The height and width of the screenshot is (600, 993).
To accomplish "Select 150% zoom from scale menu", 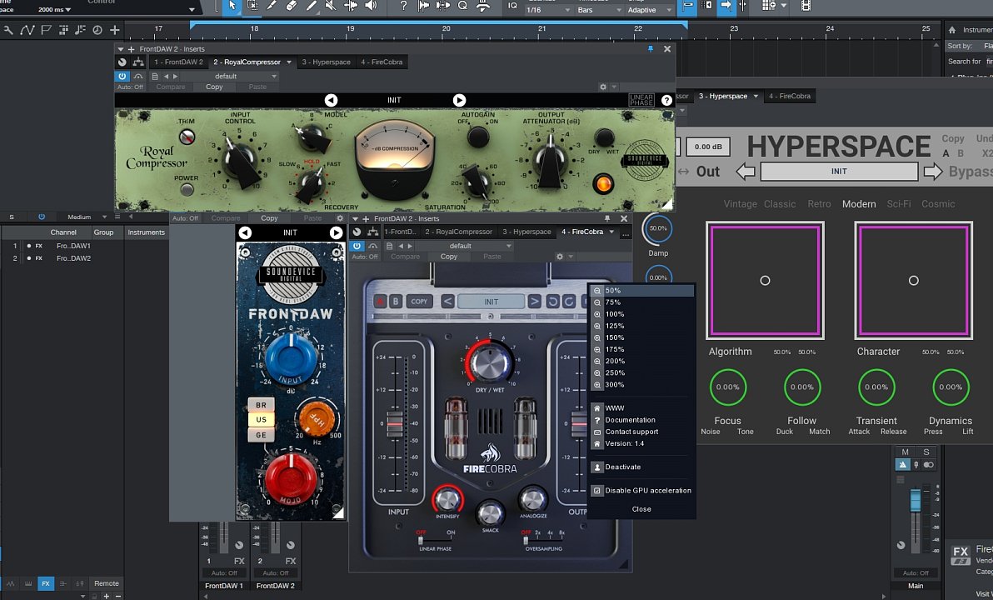I will coord(614,337).
